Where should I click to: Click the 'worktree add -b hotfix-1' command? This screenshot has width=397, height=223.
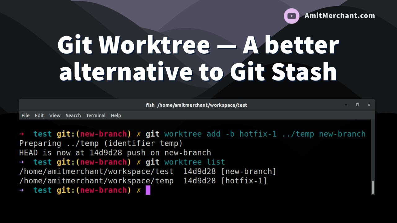pyautogui.click(x=220, y=134)
